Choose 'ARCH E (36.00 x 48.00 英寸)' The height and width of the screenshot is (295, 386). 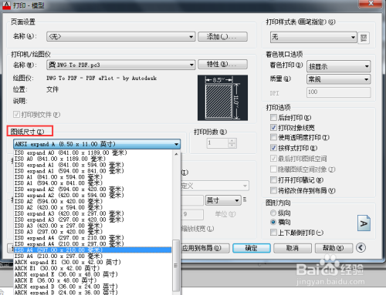pos(93,280)
